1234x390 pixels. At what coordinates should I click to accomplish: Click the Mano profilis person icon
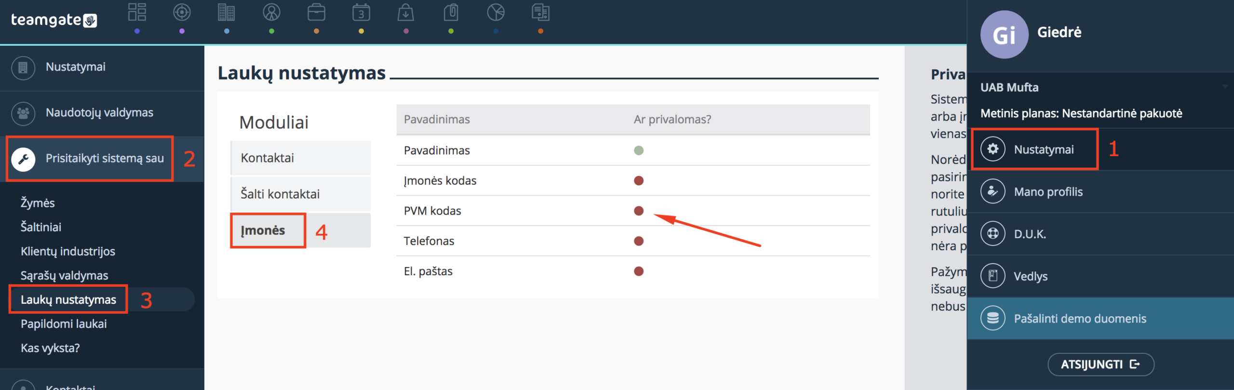[x=993, y=191]
